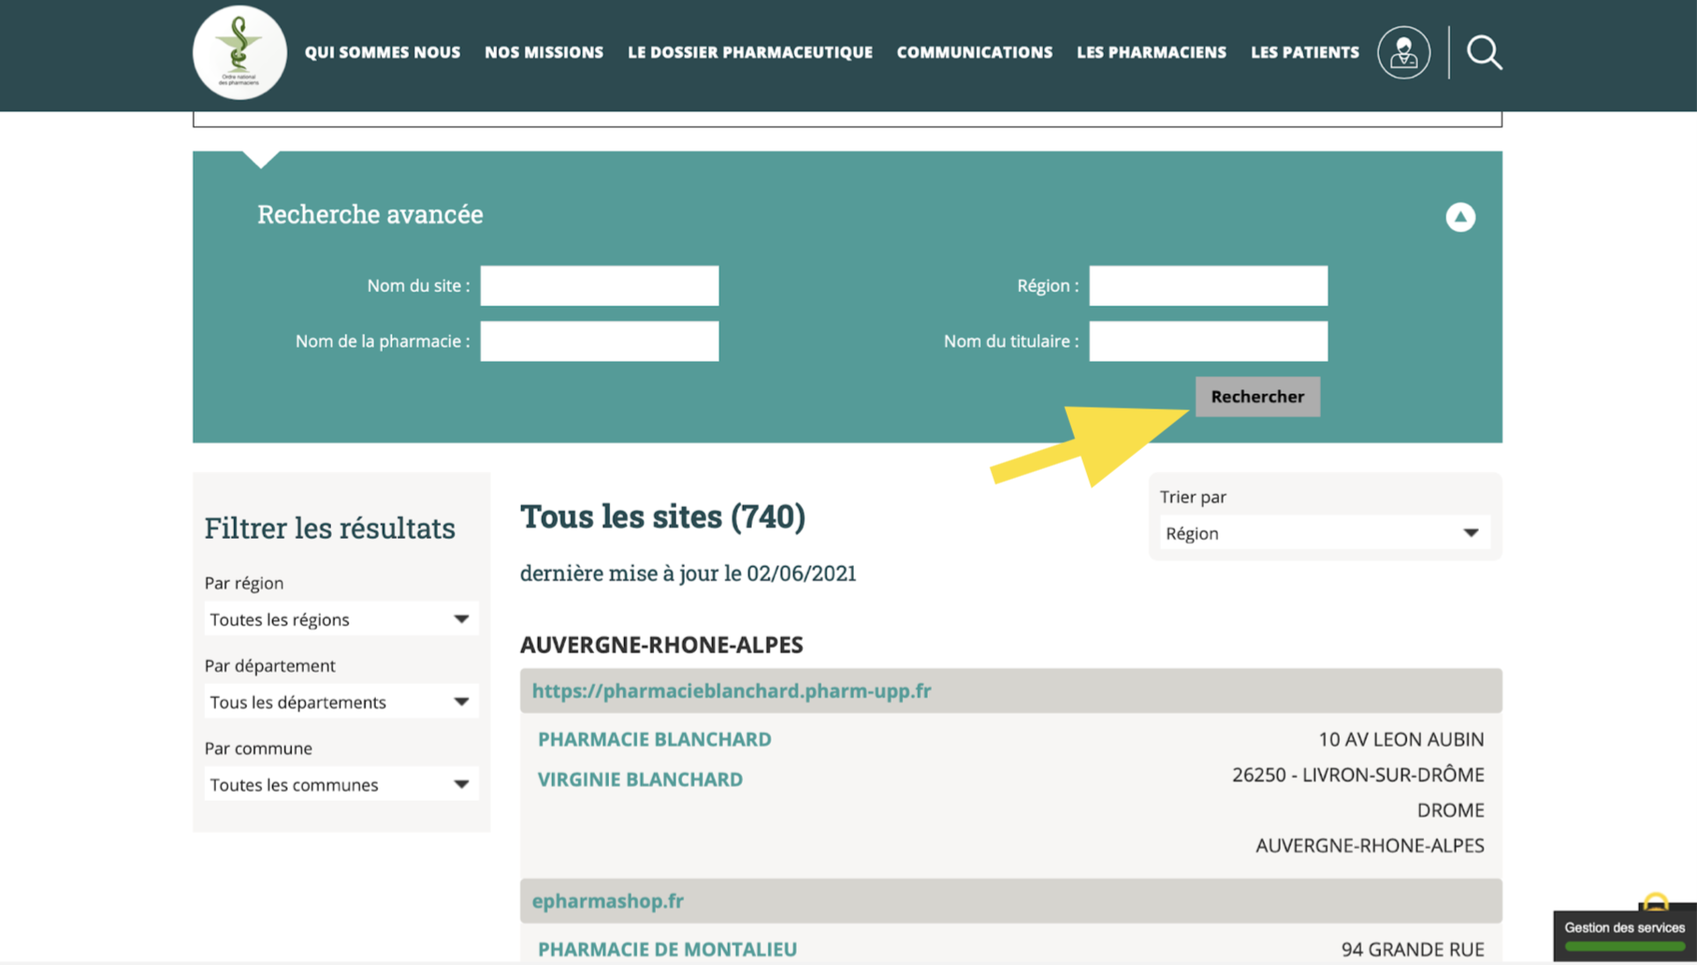Focus the Nom du site field
Screen dimensions: 1697x965
(x=599, y=285)
